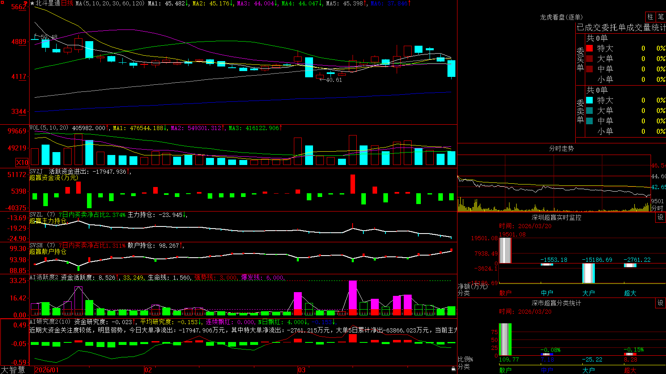This screenshot has height=374, width=666.
Task: Click 时间: 2026/03/20 under 深圳超赢实时监控
Action: 525,226
